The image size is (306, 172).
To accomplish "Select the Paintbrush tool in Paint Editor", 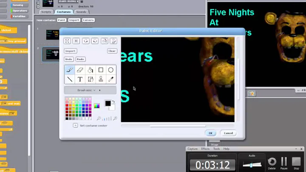I will point(70,70).
